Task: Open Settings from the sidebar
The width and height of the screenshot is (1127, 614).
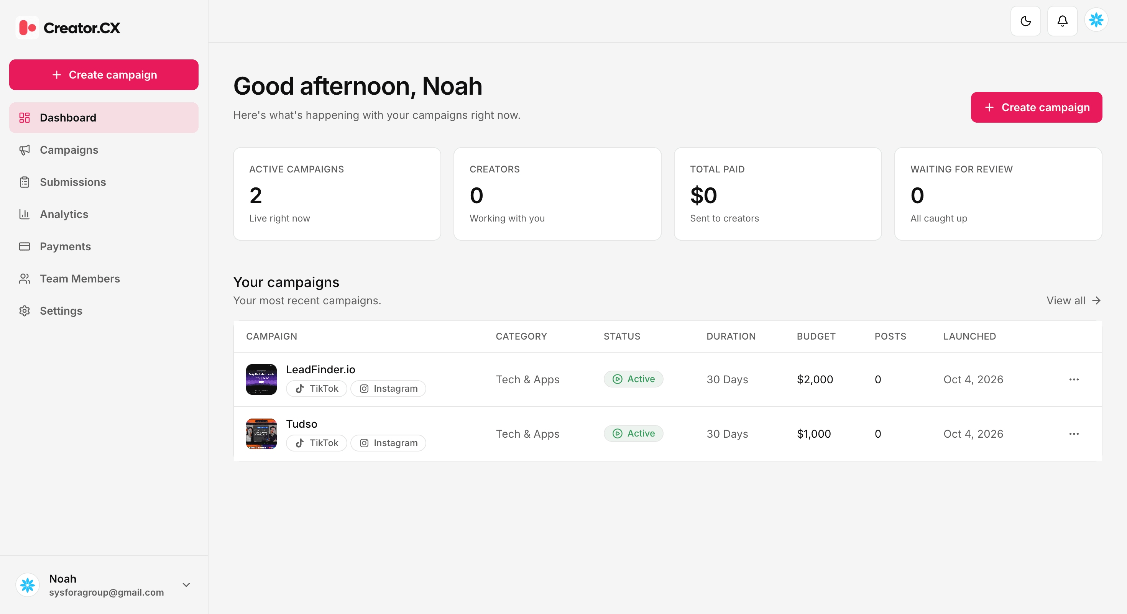Action: 103,310
